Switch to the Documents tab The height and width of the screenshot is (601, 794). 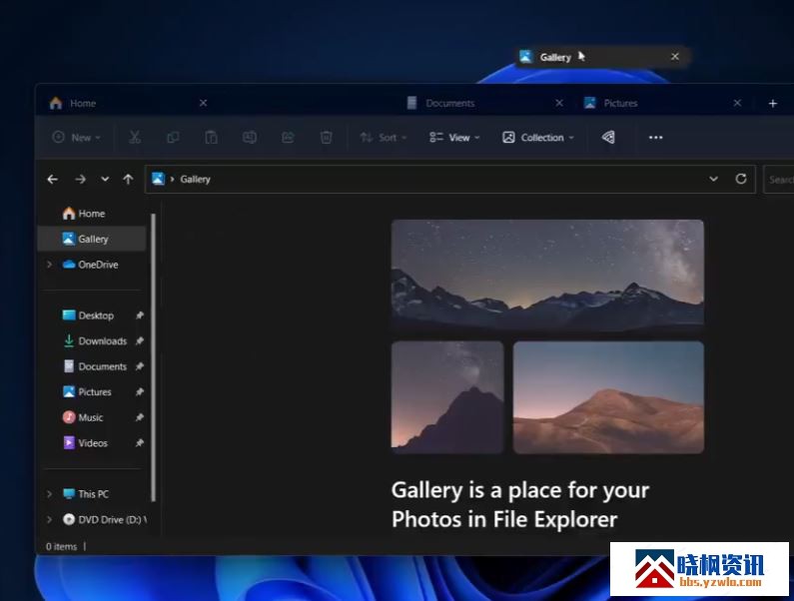click(x=449, y=103)
